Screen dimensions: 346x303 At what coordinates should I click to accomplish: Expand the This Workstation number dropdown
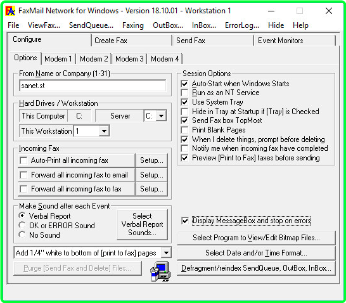tap(104, 131)
